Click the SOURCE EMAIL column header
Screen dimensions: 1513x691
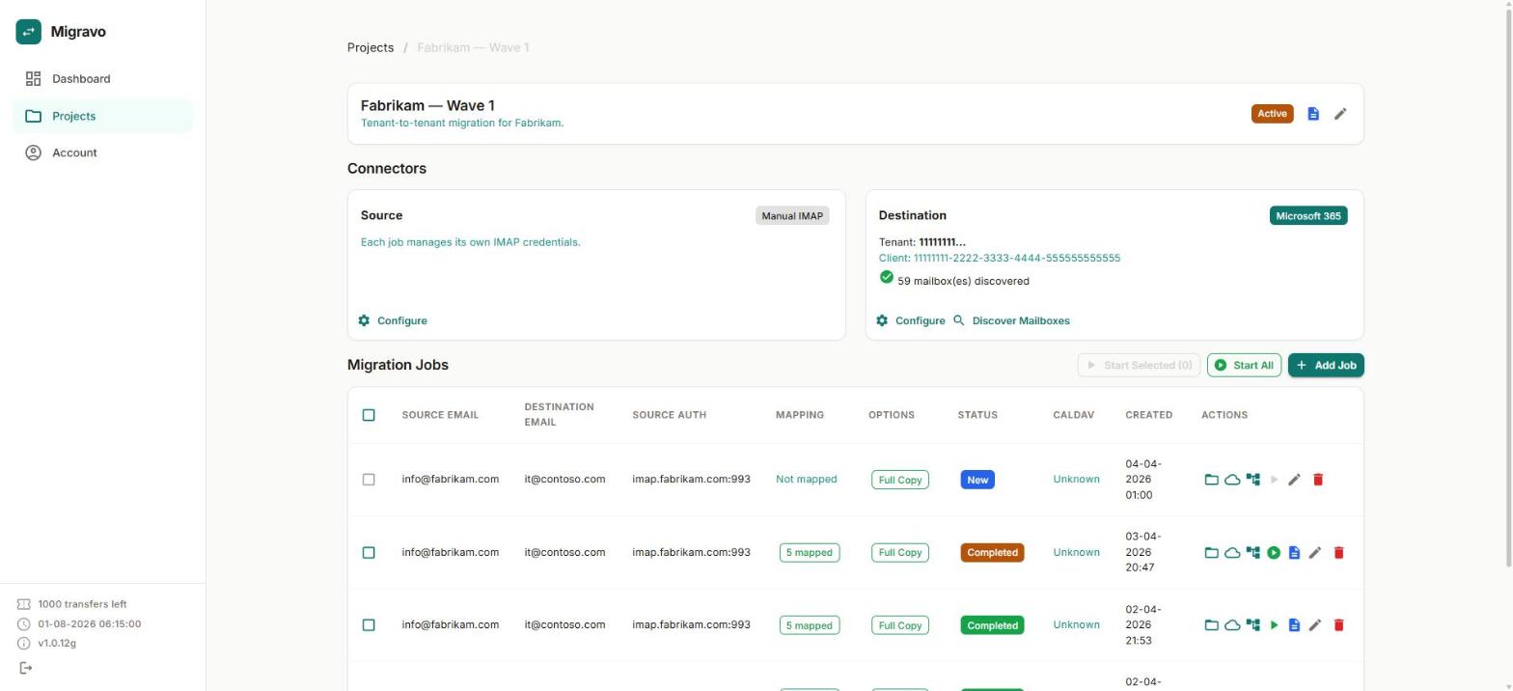click(x=440, y=415)
